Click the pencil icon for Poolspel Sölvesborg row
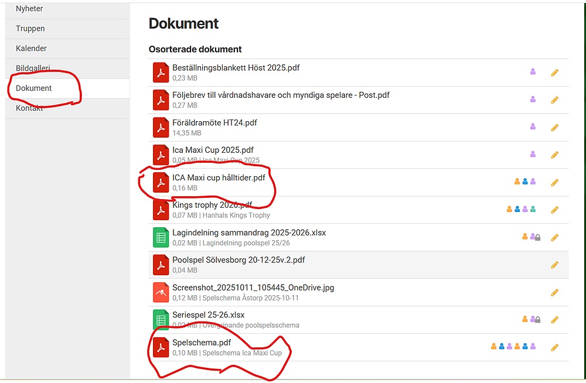Image resolution: width=586 pixels, height=383 pixels. coord(554,265)
